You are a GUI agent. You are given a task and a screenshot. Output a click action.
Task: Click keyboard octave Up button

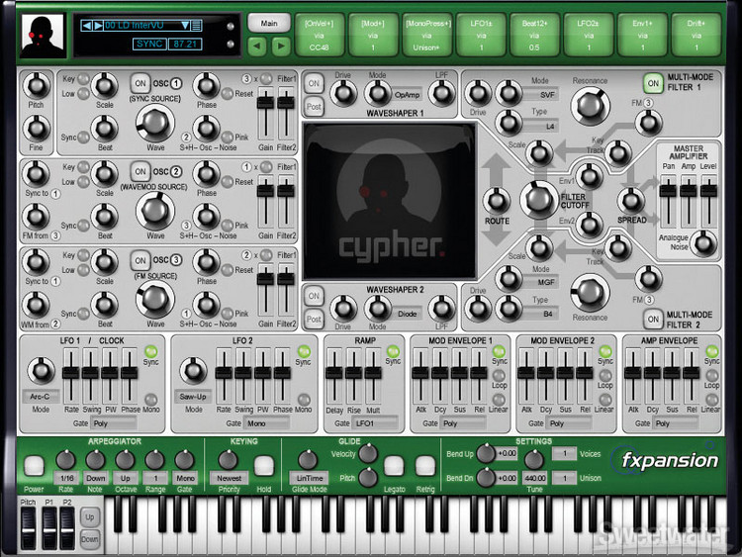[90, 516]
